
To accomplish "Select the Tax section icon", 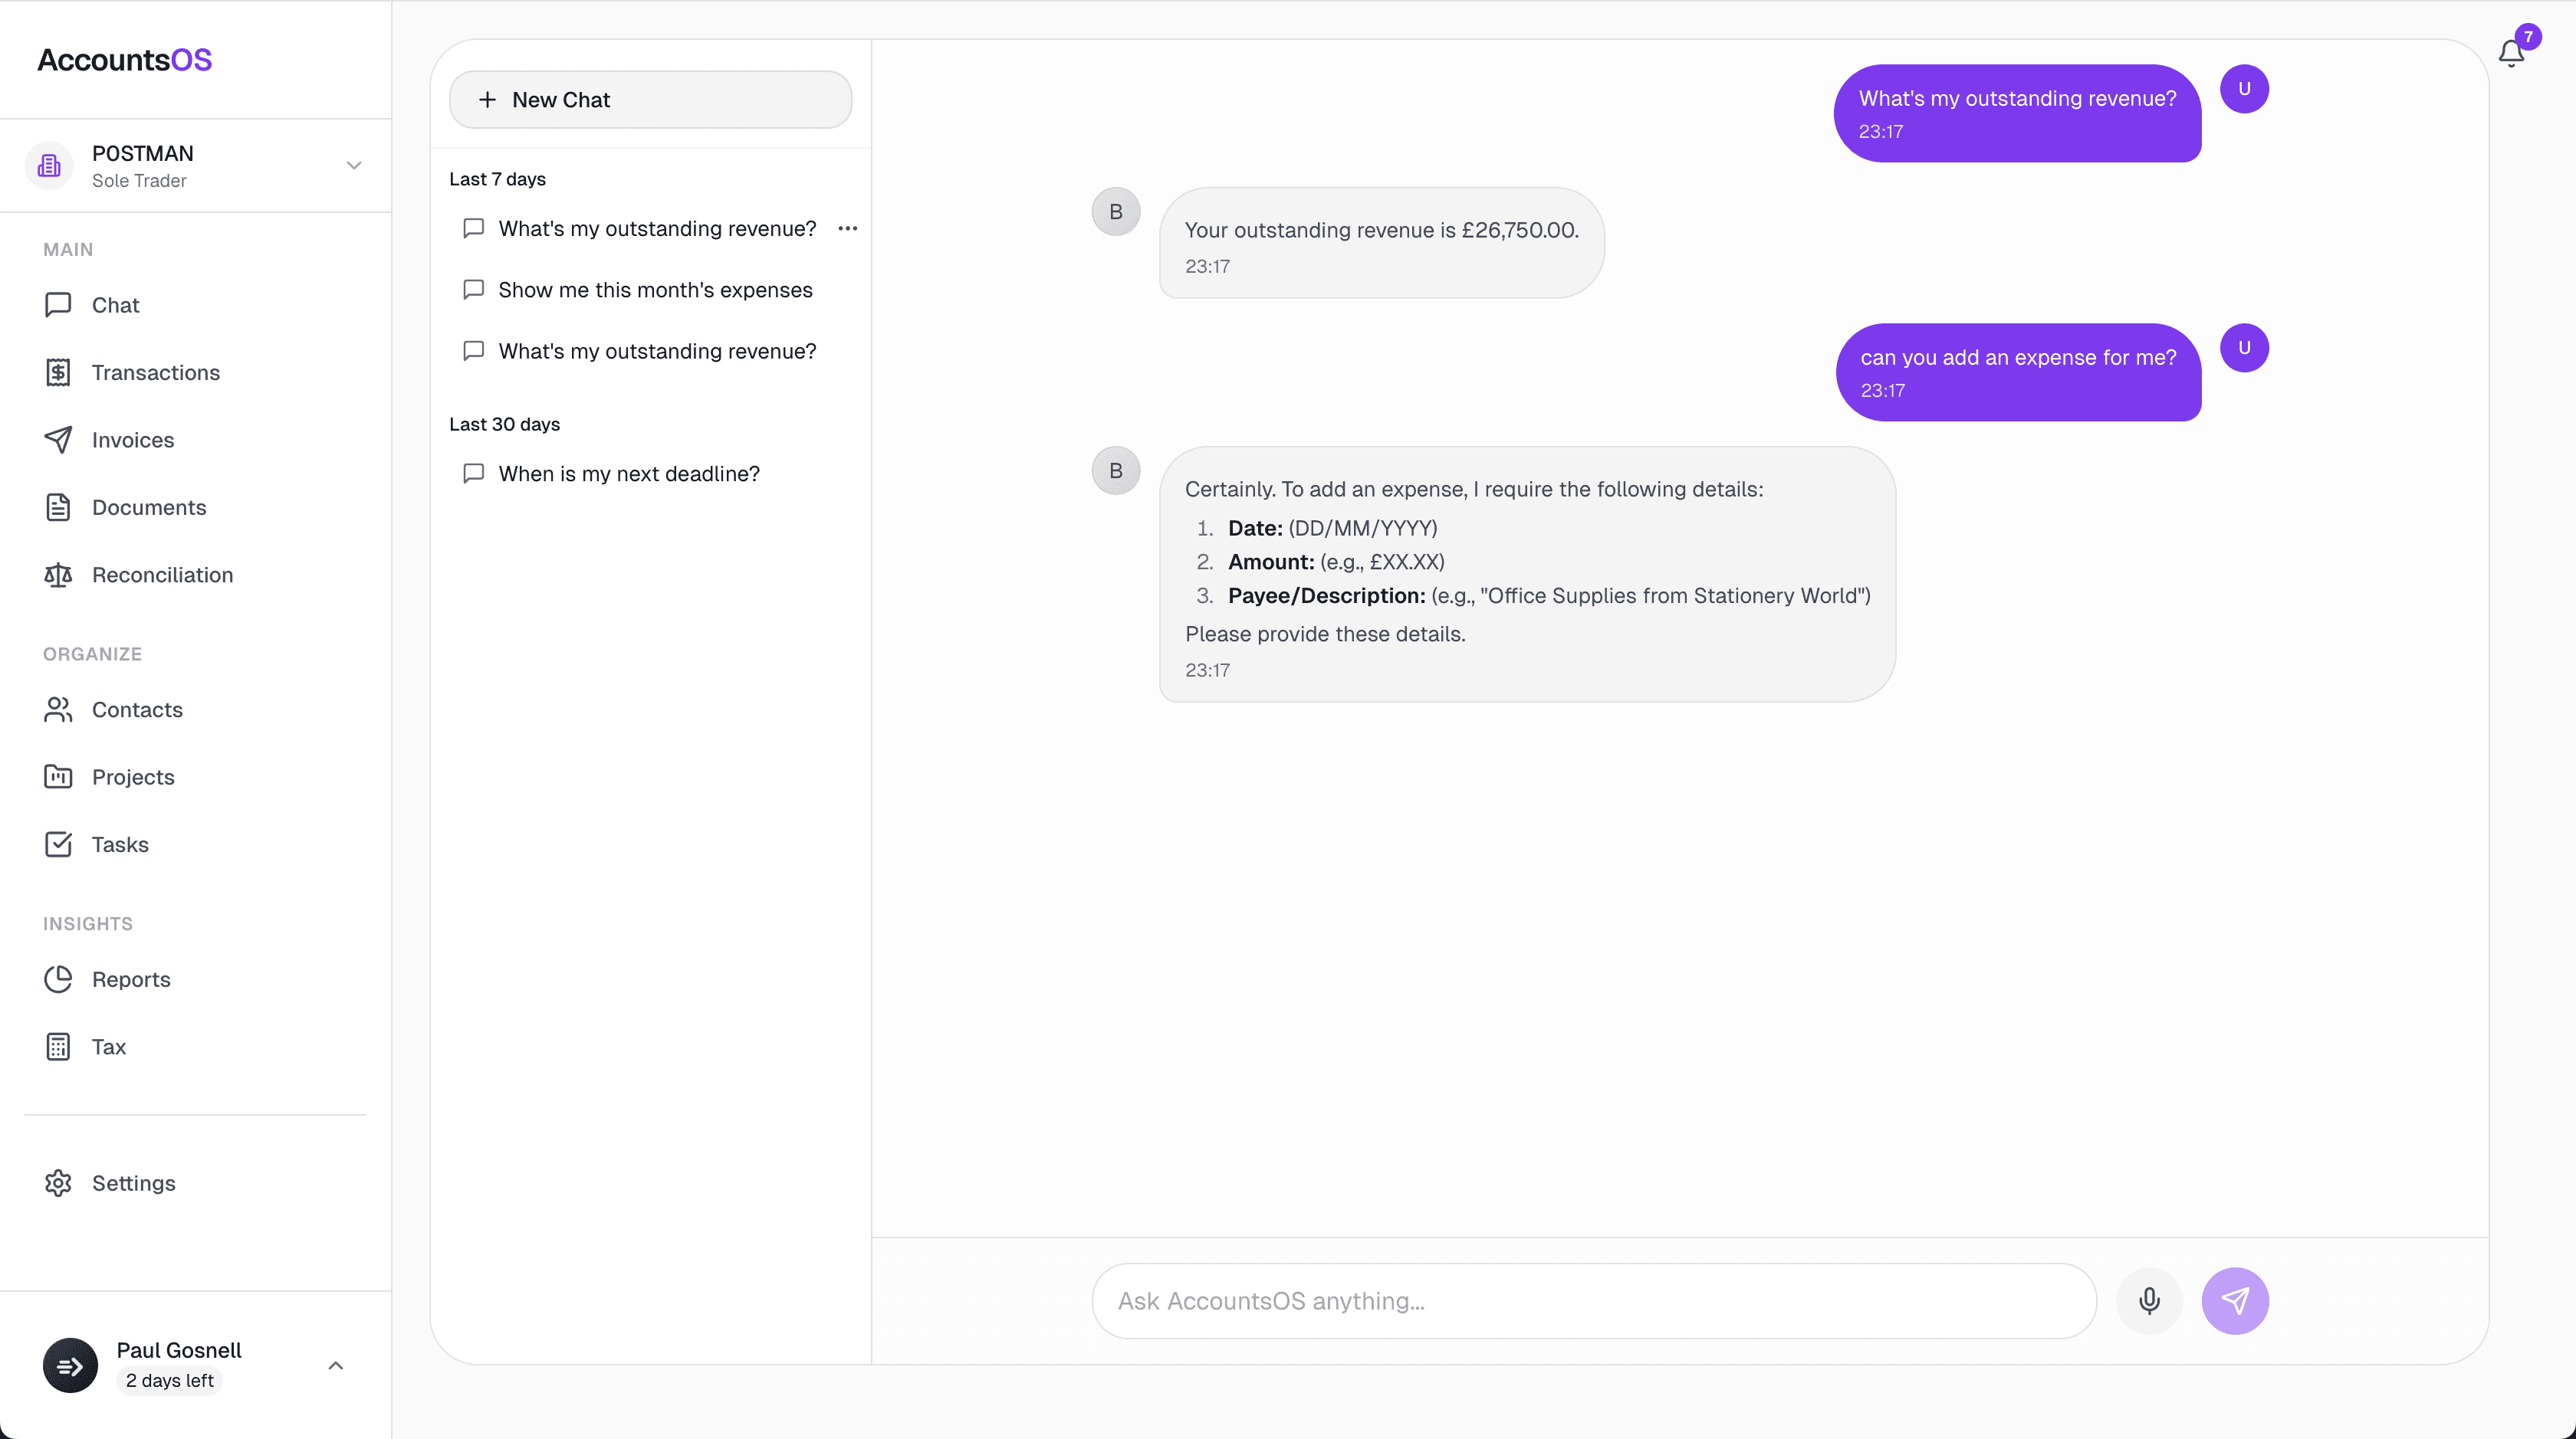I will tap(59, 1045).
